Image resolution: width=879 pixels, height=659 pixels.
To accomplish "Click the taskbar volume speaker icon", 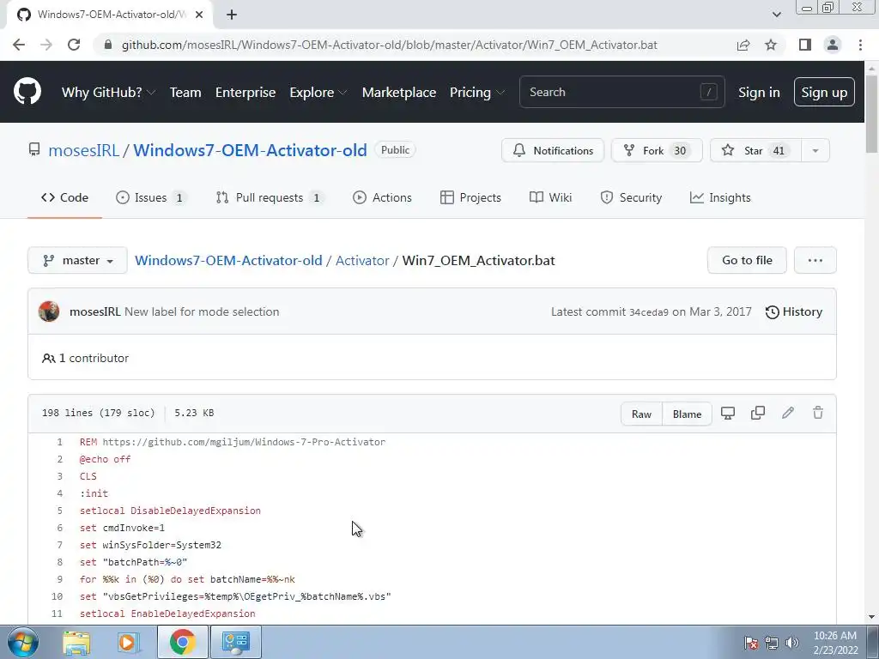I will point(792,643).
